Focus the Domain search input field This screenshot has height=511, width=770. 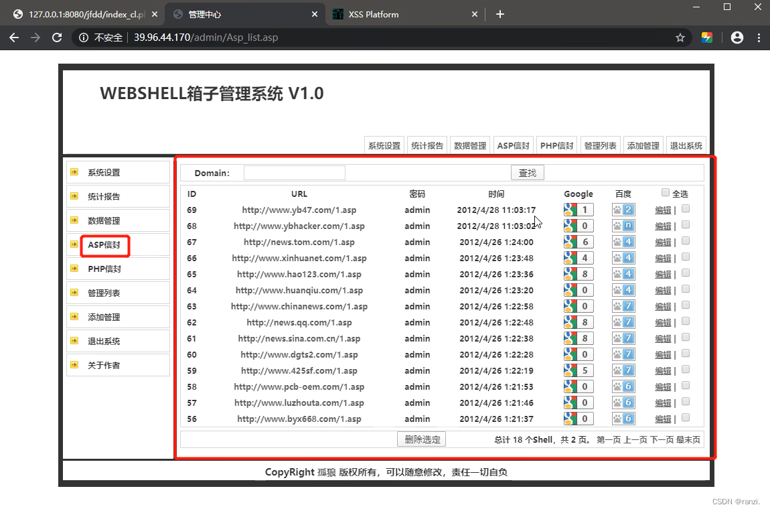click(x=295, y=173)
